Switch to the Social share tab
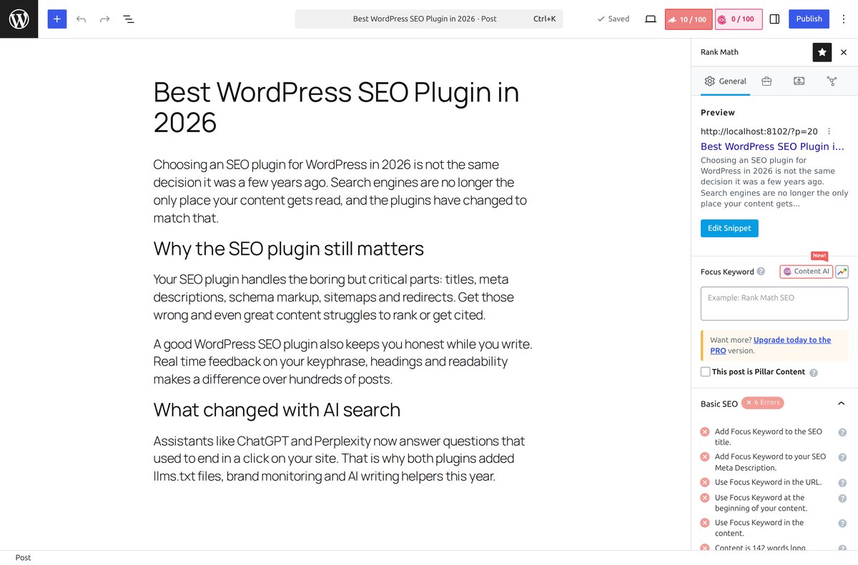Image resolution: width=858 pixels, height=565 pixels. pos(832,81)
